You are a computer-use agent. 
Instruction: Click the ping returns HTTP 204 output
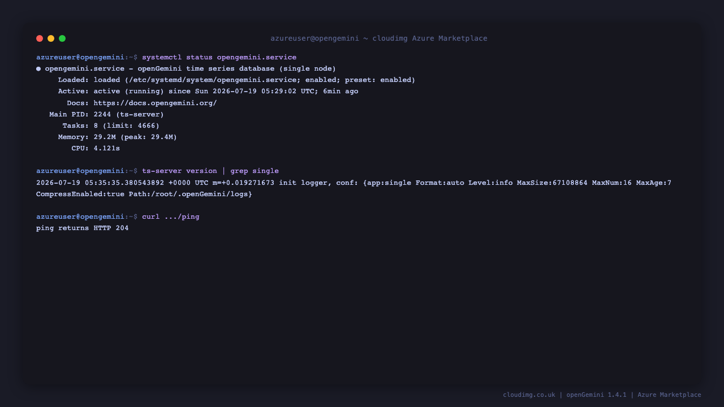83,228
